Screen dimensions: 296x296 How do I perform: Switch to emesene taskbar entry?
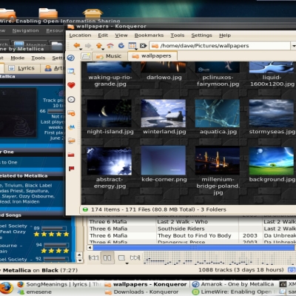pos(35,292)
